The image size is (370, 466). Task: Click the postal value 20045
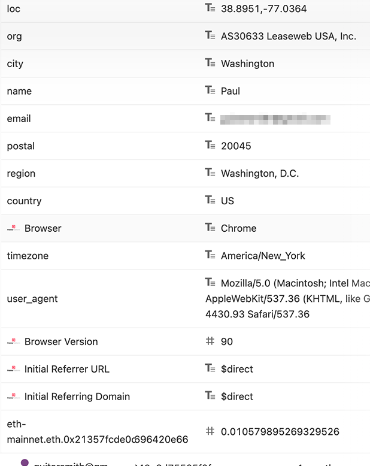pos(236,146)
